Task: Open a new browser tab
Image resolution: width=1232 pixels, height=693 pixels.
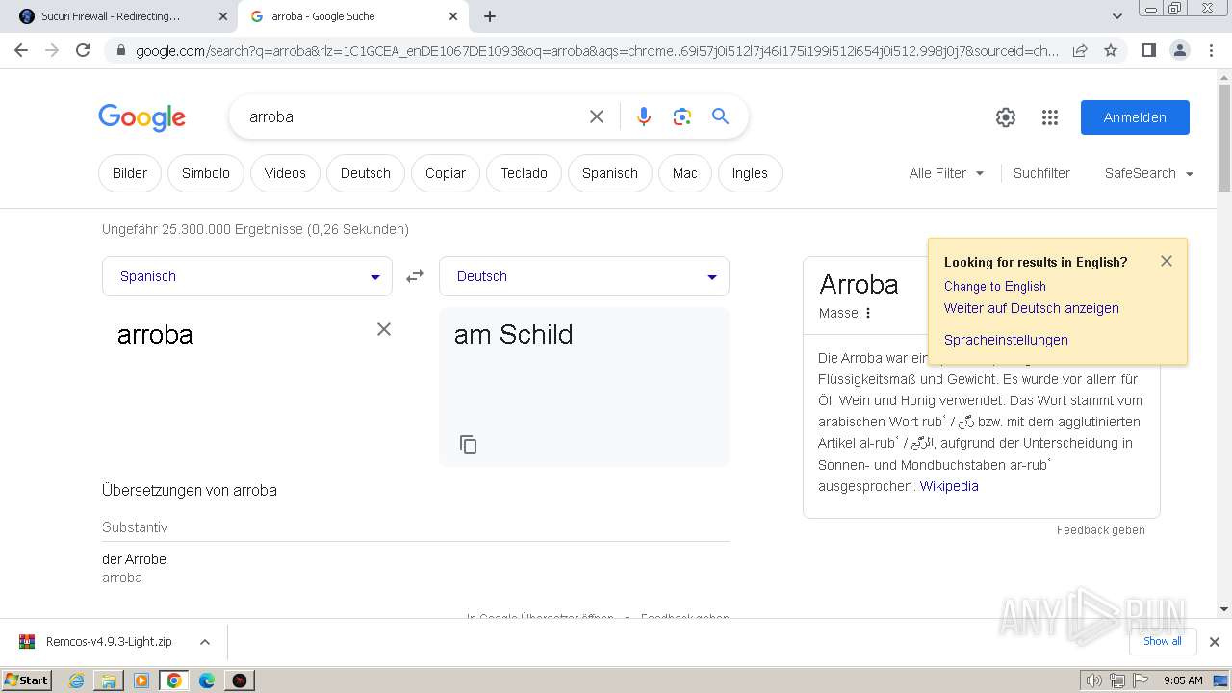Action: [490, 16]
